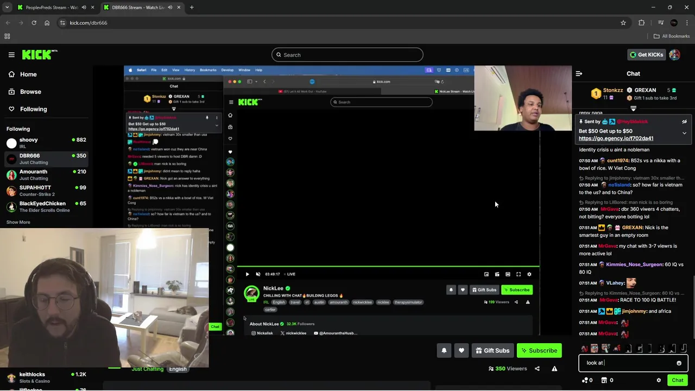
Task: Click the small green Chat tab on the video
Action: coord(215,327)
